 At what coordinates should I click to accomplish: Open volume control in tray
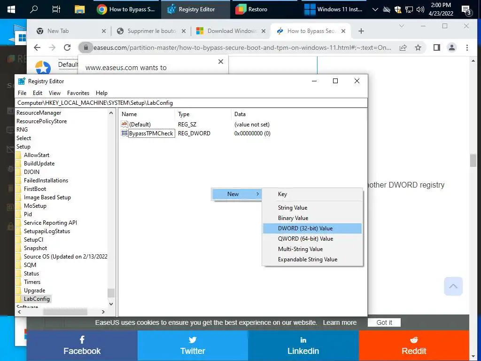click(420, 9)
